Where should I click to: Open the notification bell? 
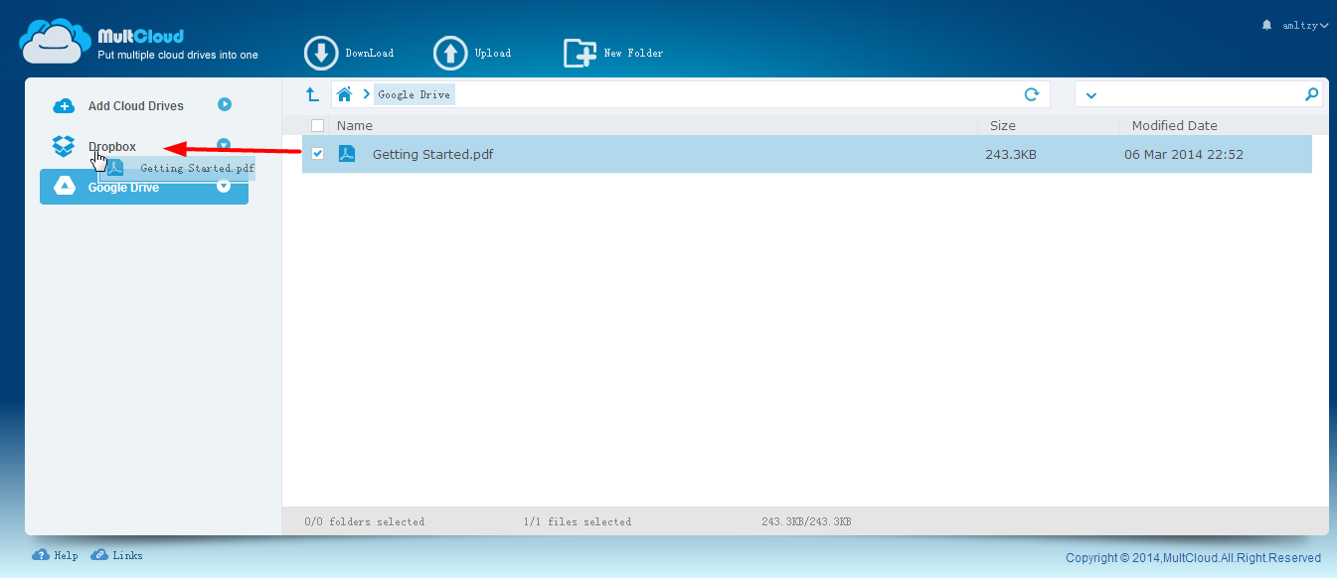1266,25
